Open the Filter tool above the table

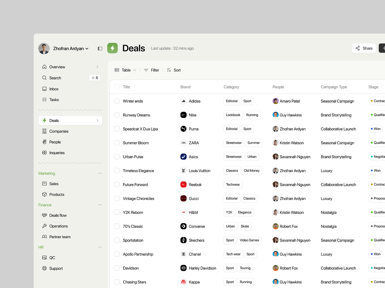click(151, 70)
